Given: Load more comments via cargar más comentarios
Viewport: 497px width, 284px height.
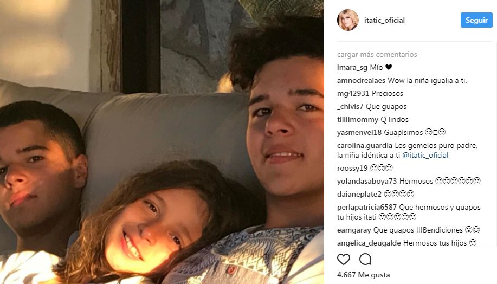Looking at the screenshot, I should point(377,55).
